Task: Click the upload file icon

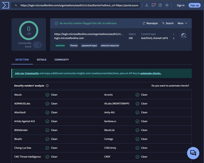Action: (147, 5)
